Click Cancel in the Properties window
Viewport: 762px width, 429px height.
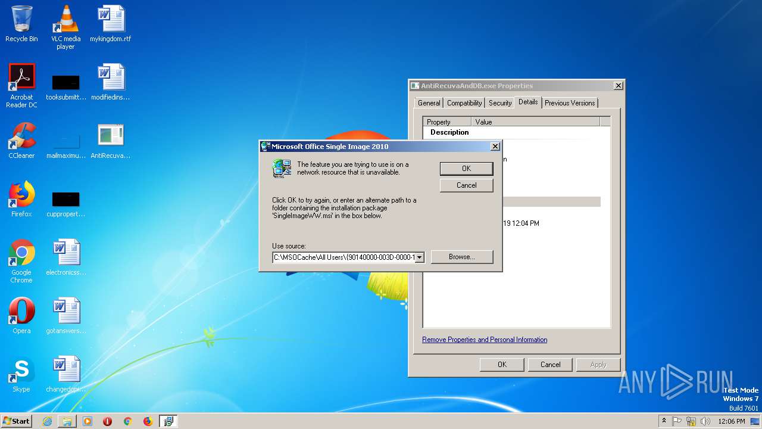click(550, 365)
